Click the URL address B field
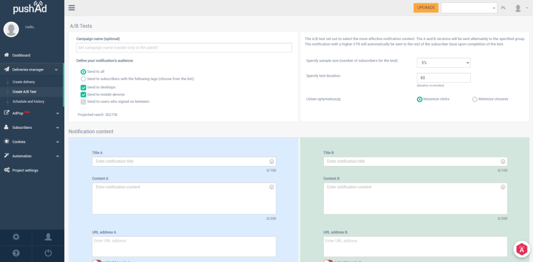Image resolution: width=533 pixels, height=262 pixels. (415, 246)
